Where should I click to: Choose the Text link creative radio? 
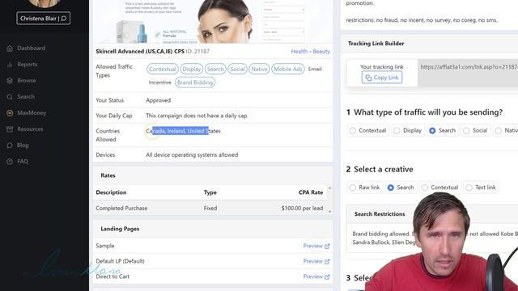(469, 188)
